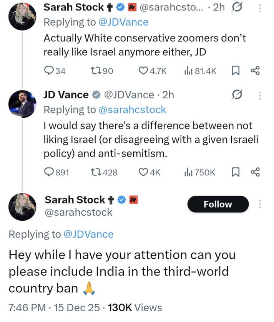Bookmark Sarah Stock's first tweet
Viewport: 274px width, 322px height.
point(235,71)
